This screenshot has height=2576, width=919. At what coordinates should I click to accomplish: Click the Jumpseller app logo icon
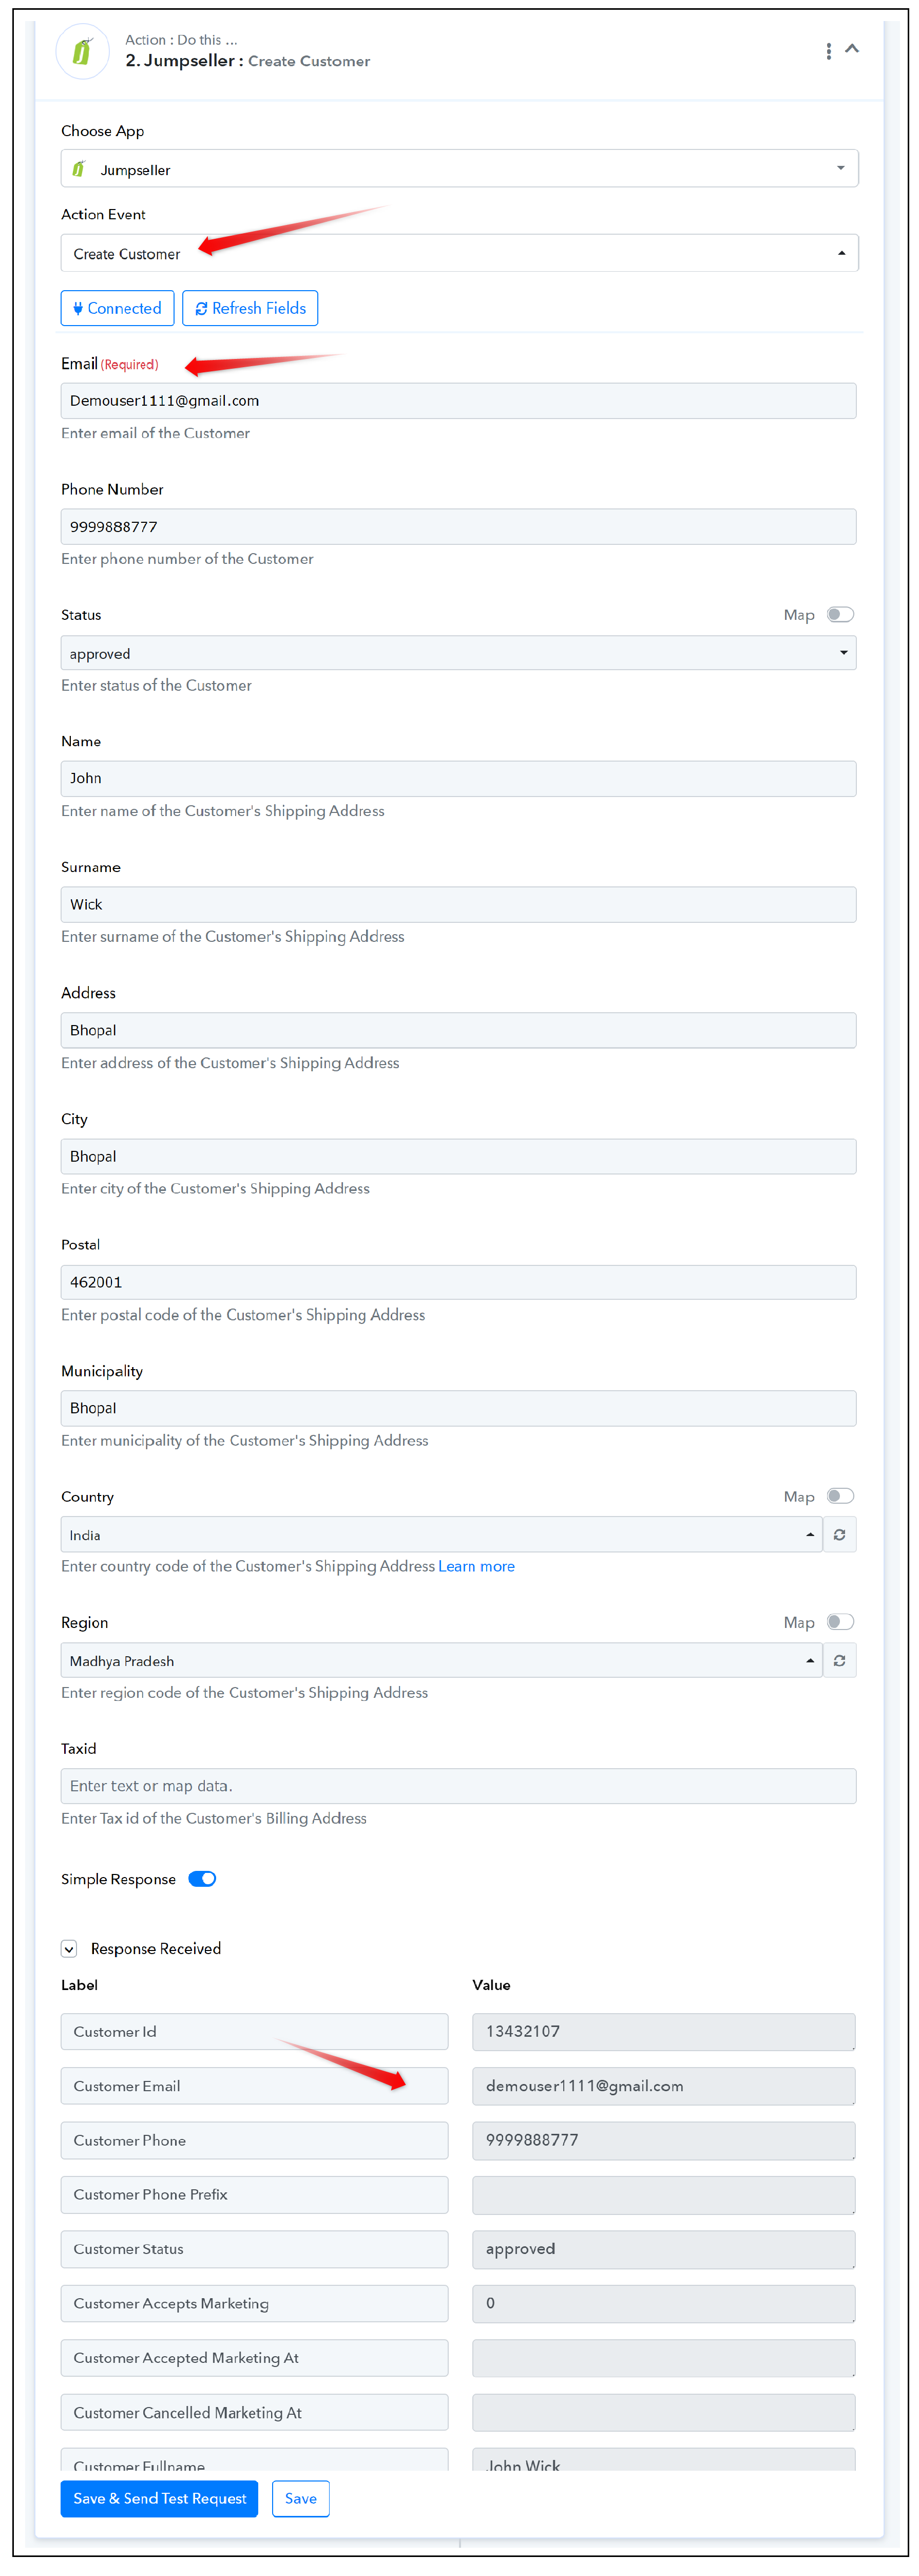coord(82,51)
